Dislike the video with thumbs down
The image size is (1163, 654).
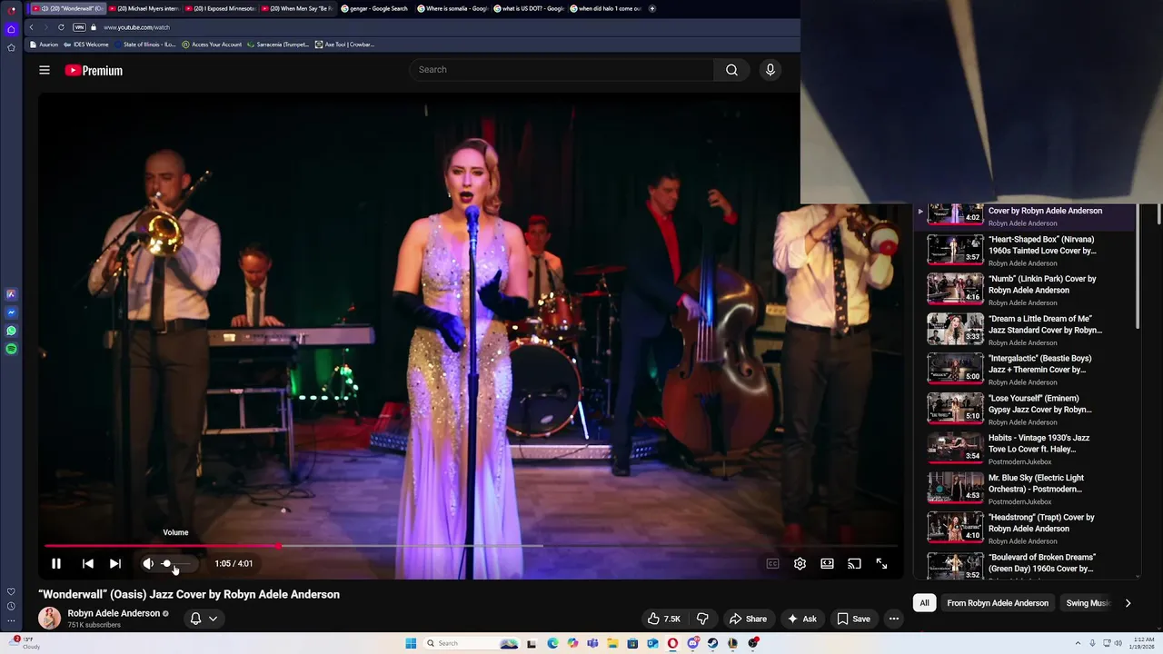702,619
